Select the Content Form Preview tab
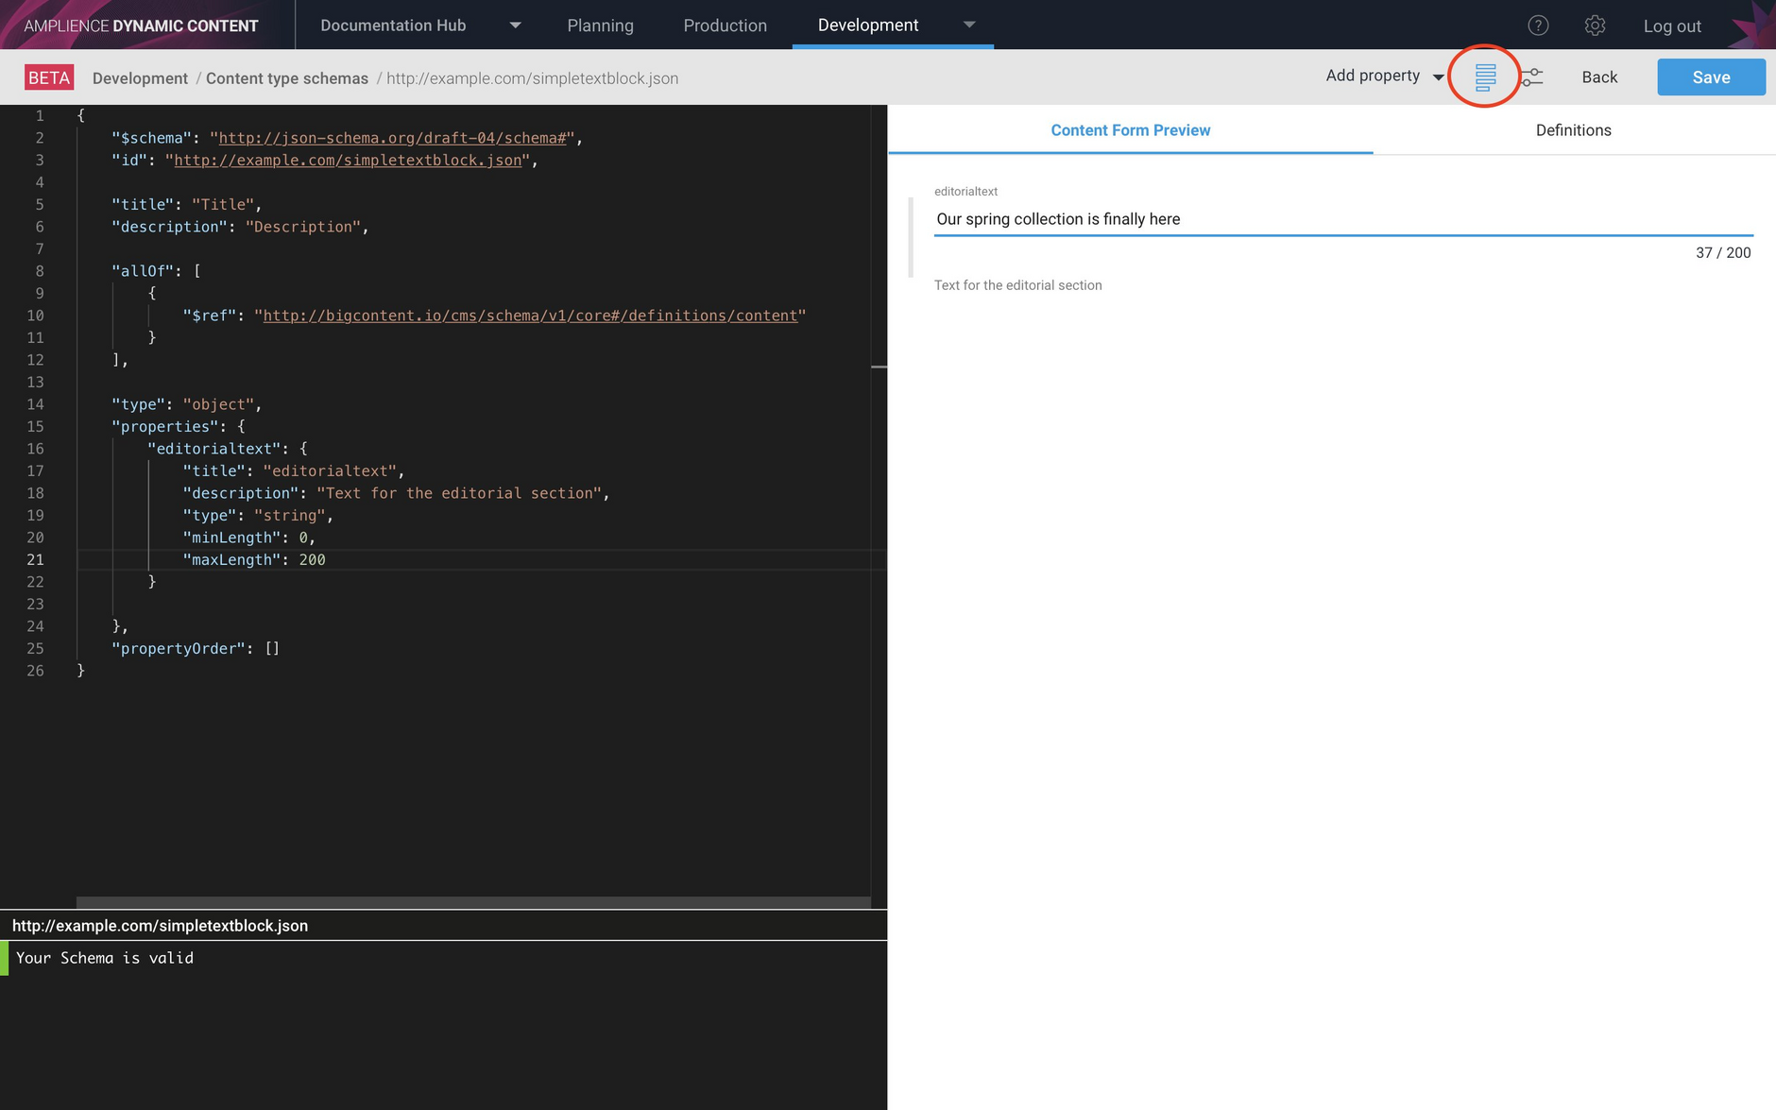This screenshot has width=1776, height=1110. [x=1130, y=130]
